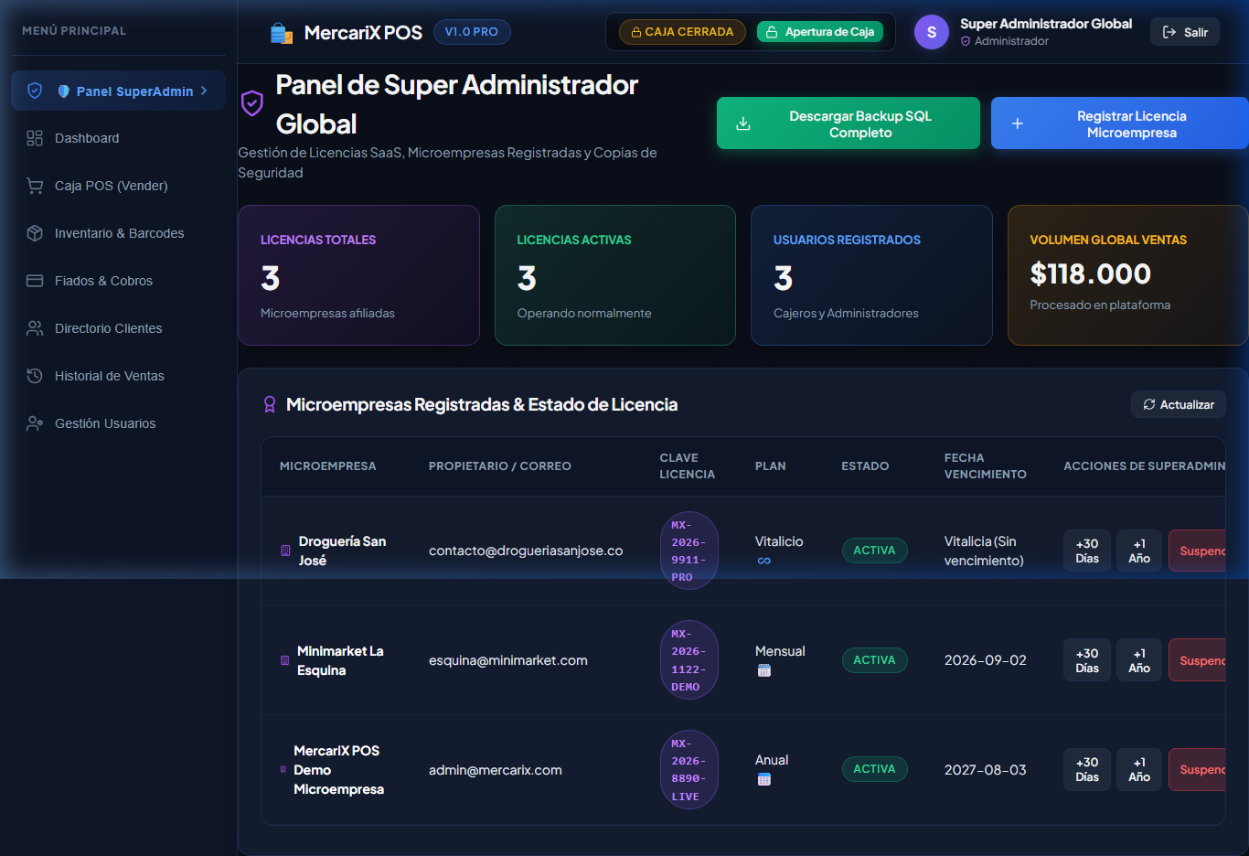The height and width of the screenshot is (856, 1249).
Task: Click the clock icon for Historial de Ventas
Action: point(35,376)
